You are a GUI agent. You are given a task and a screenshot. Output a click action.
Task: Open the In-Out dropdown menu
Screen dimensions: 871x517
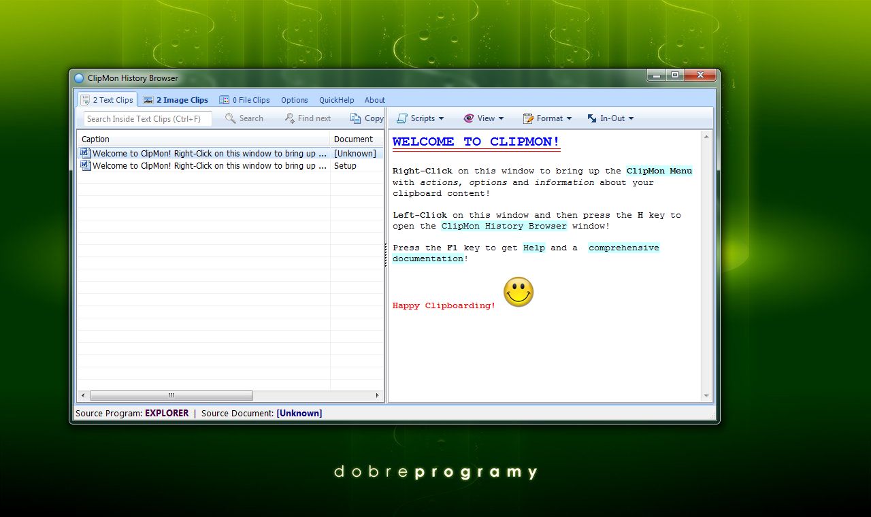tap(610, 118)
